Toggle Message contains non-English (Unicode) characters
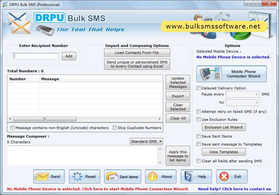This screenshot has width=279, height=195. pyautogui.click(x=12, y=128)
